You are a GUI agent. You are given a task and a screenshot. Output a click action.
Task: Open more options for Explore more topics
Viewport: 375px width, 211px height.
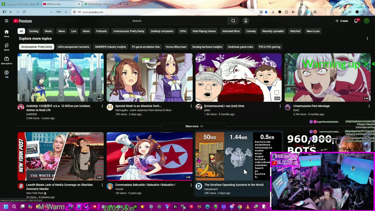(x=367, y=38)
